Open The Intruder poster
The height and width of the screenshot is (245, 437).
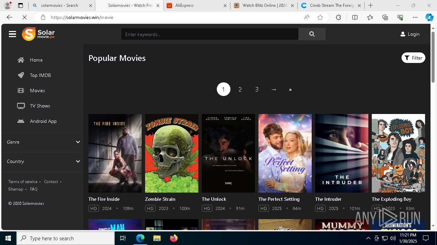342,153
